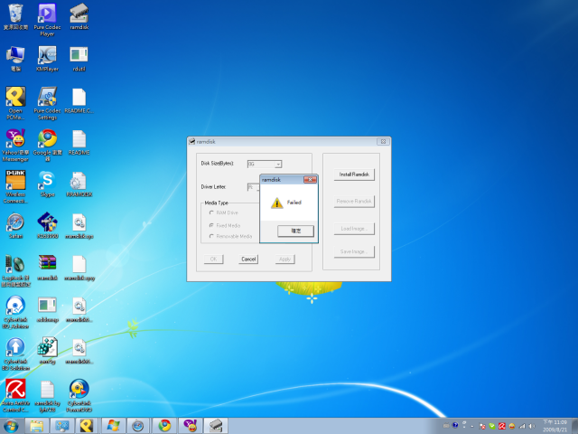The width and height of the screenshot is (578, 434).
Task: Confirm the Failed message dialog button
Action: (x=295, y=231)
